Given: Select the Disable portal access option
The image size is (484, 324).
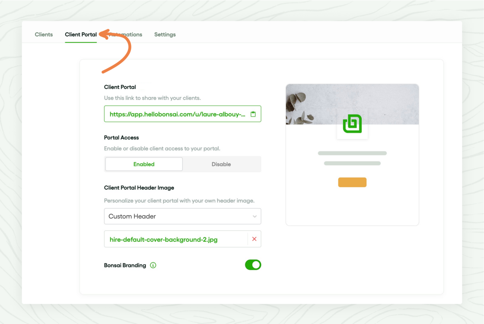Looking at the screenshot, I should coord(221,164).
